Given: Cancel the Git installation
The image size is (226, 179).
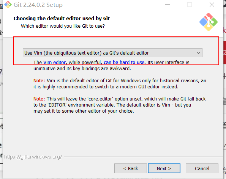Looking at the screenshot, I should point(202,168).
